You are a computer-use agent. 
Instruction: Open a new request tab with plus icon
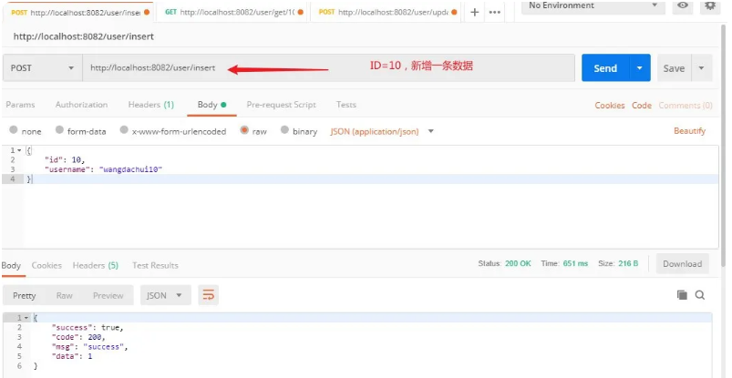[x=474, y=12]
